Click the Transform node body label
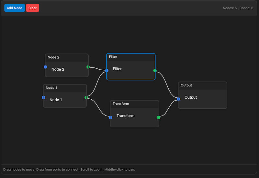The width and height of the screenshot is (259, 178). tap(125, 116)
